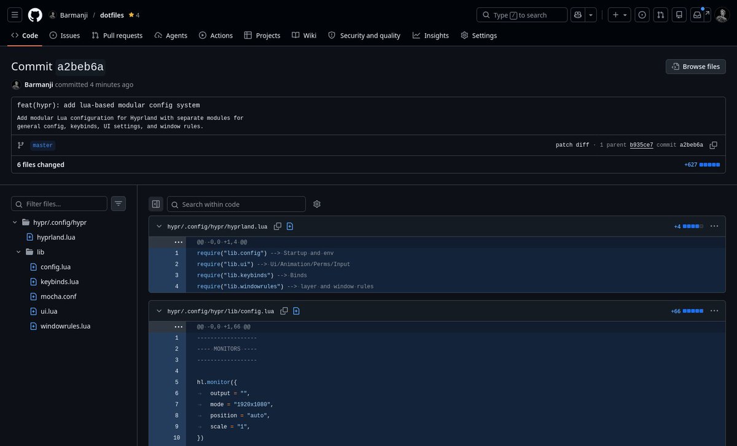Open the diff link

point(583,146)
